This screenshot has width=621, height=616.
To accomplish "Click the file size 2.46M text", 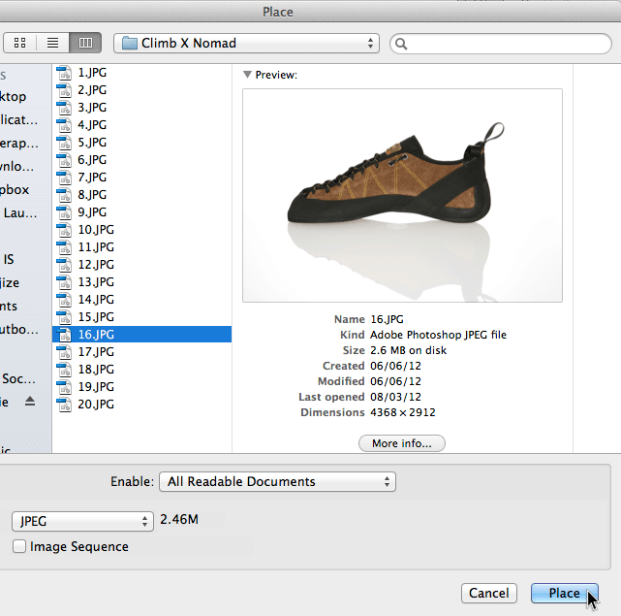I will pos(179,519).
